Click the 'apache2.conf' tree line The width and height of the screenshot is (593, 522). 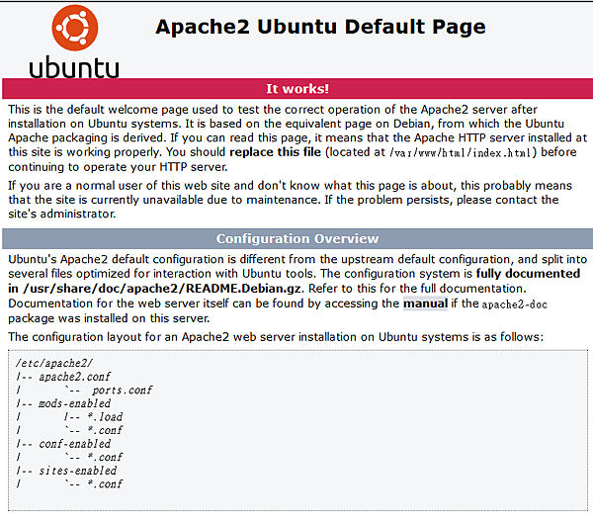[x=74, y=377]
